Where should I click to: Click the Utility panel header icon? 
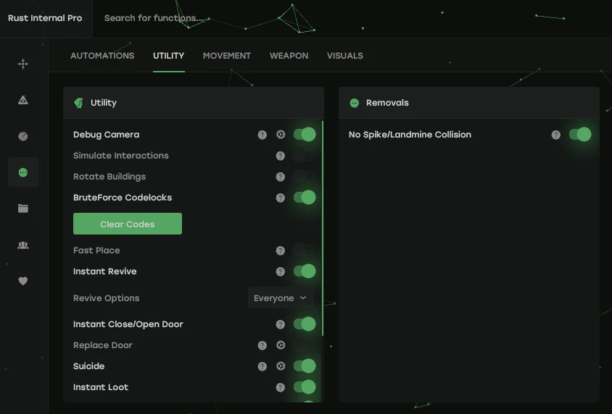click(78, 103)
